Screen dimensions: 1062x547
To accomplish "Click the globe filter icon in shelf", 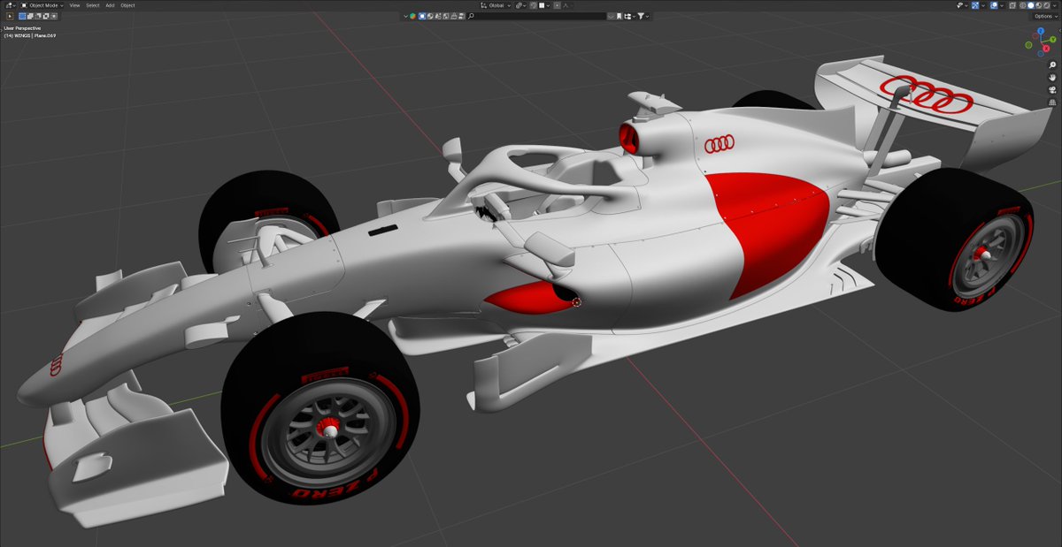I will 430,16.
